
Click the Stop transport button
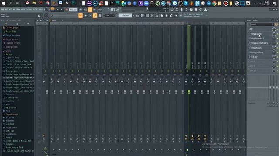click(61, 10)
